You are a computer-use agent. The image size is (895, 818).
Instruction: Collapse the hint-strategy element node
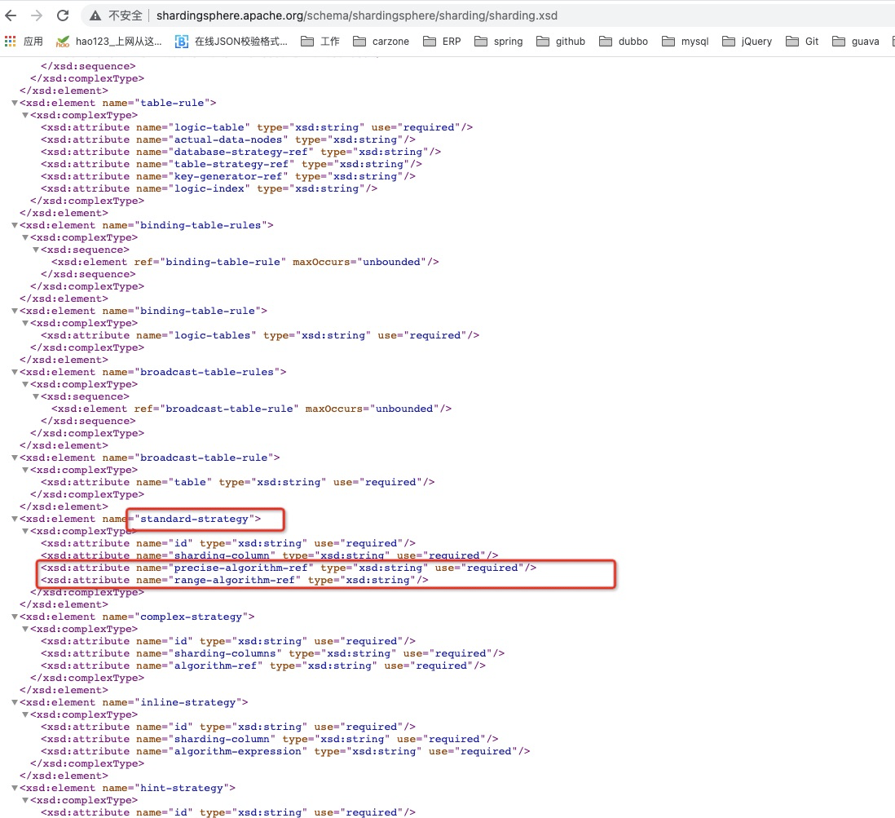pyautogui.click(x=15, y=789)
